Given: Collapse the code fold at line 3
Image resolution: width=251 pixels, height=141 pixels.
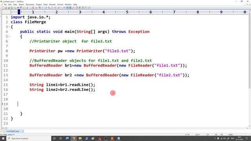Looking at the screenshot, I should [x=9, y=27].
